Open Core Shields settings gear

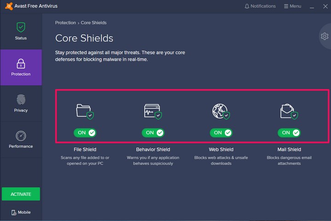325,36
